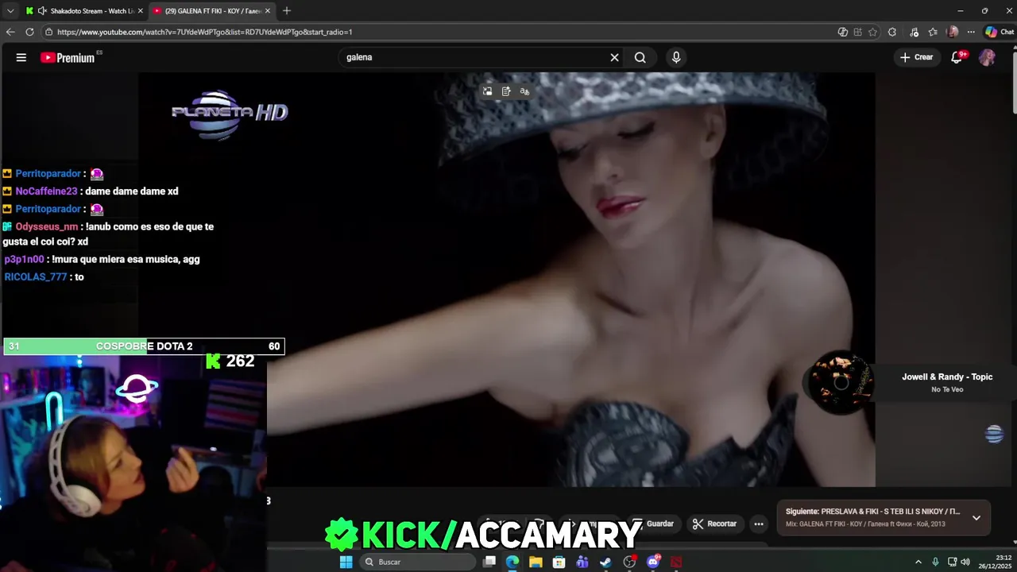Expand the tab actions dropdown
1017x572 pixels.
click(10, 11)
